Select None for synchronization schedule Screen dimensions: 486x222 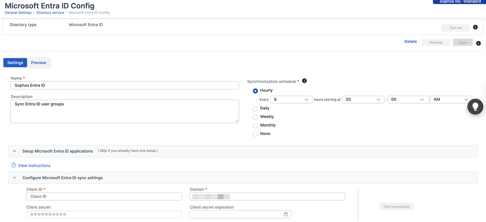pyautogui.click(x=255, y=134)
